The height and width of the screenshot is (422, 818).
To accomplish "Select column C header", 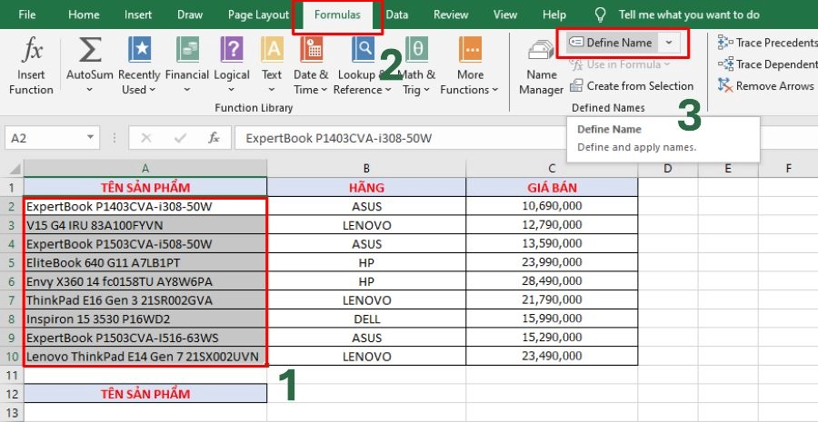I will [552, 168].
